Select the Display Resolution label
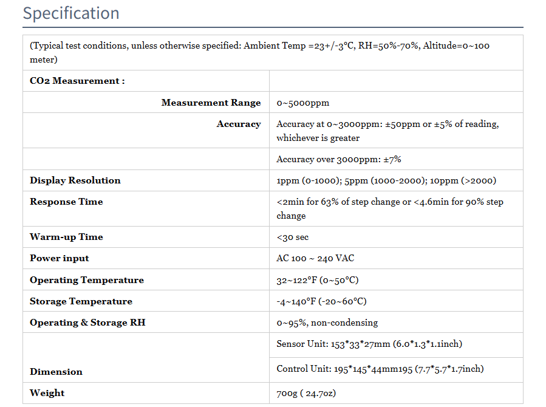The image size is (546, 407). (x=75, y=180)
